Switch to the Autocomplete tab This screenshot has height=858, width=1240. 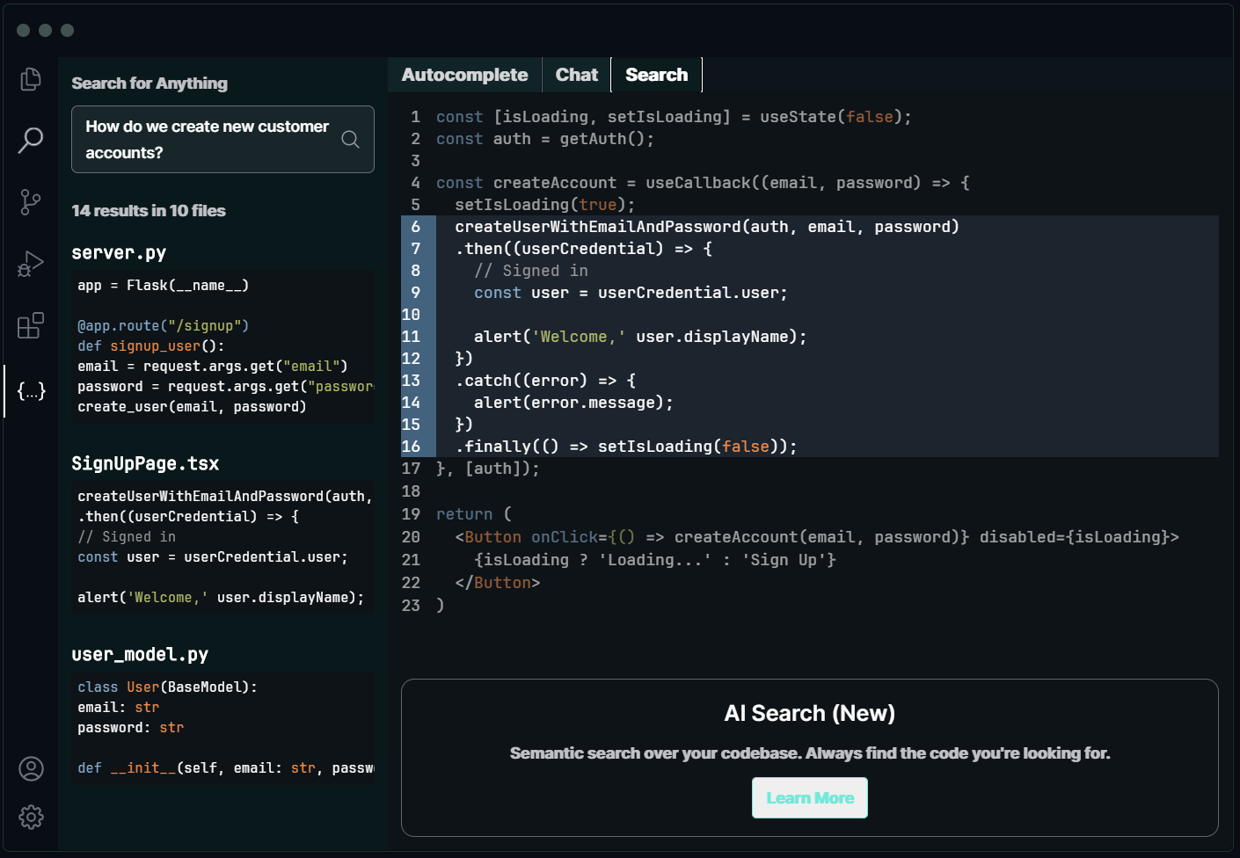464,75
